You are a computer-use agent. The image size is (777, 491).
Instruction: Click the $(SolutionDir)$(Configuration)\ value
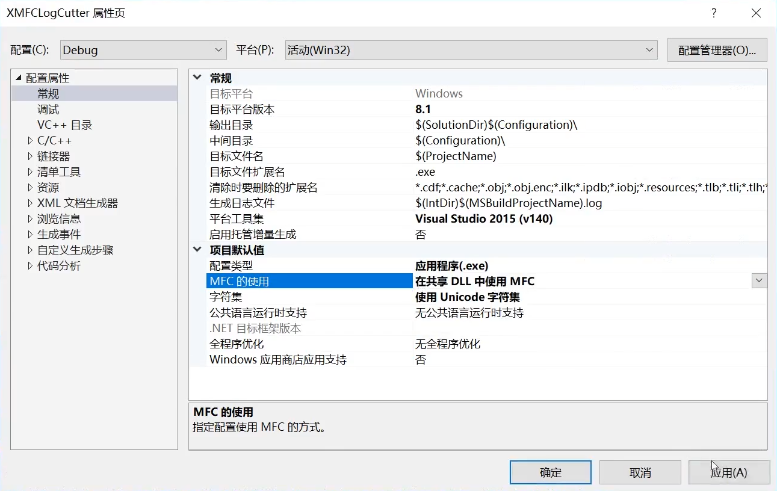click(x=497, y=125)
